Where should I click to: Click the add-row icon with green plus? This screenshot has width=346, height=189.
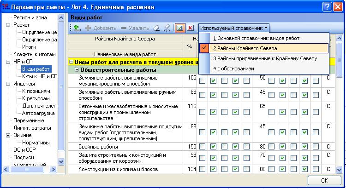tap(77, 28)
